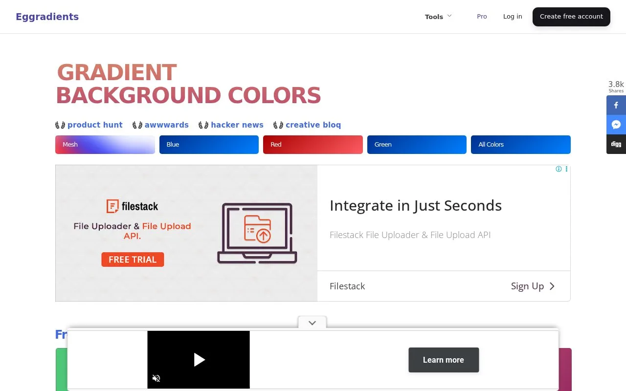626x391 pixels.
Task: Visit the awwwards link
Action: (166, 125)
